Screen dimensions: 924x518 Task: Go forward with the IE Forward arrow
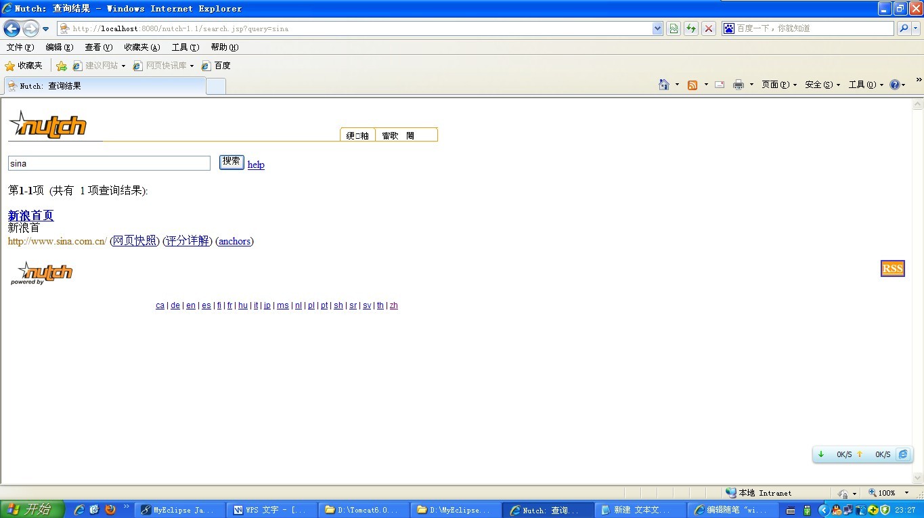[30, 28]
